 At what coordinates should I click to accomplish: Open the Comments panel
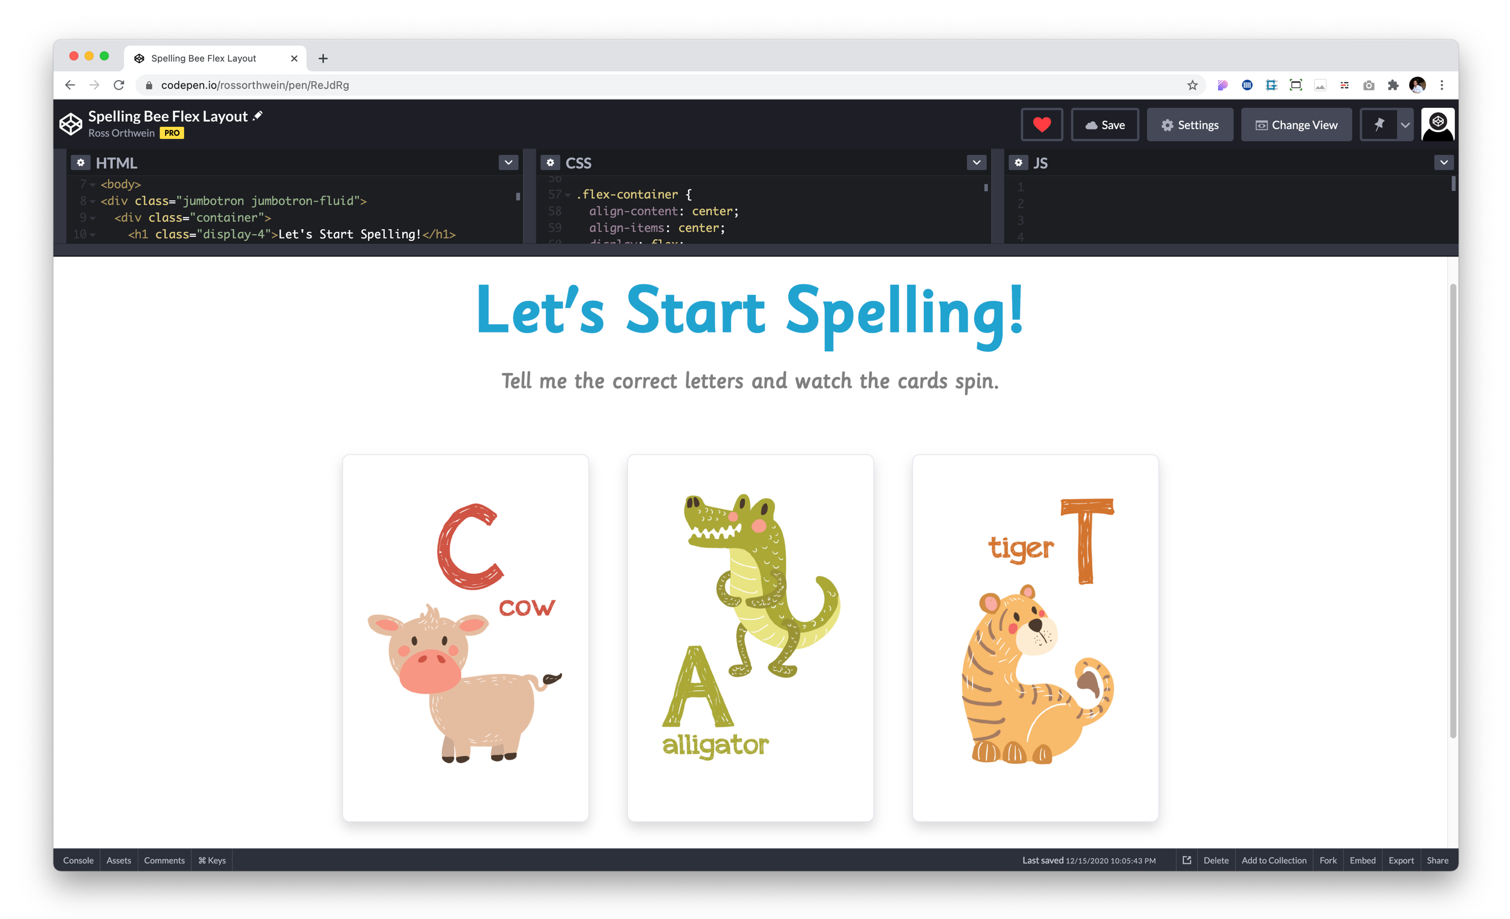tap(164, 860)
